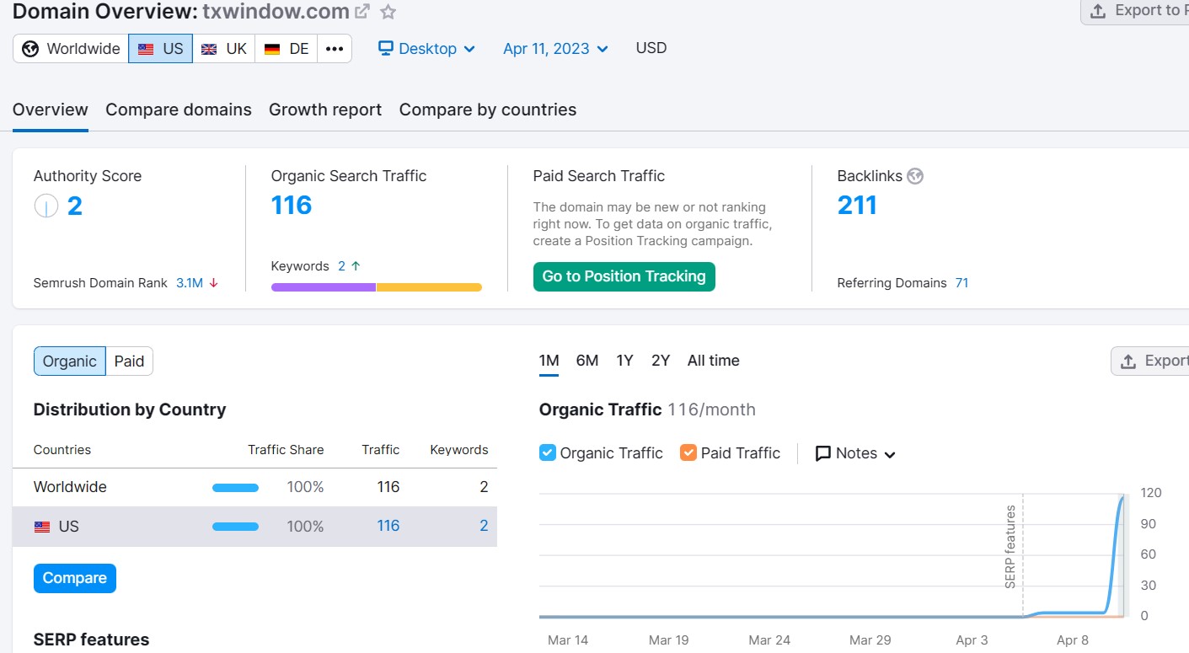1189x653 pixels.
Task: Open the Notes dropdown
Action: tap(855, 453)
